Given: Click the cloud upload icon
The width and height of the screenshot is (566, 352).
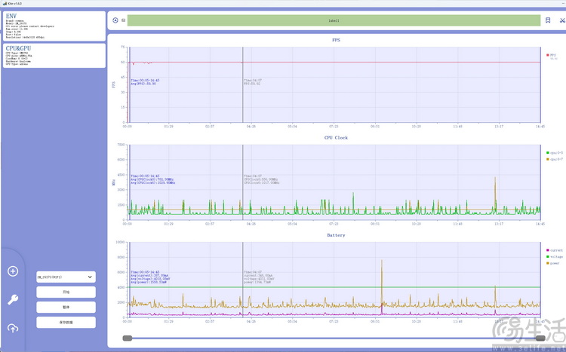Looking at the screenshot, I should [x=13, y=328].
